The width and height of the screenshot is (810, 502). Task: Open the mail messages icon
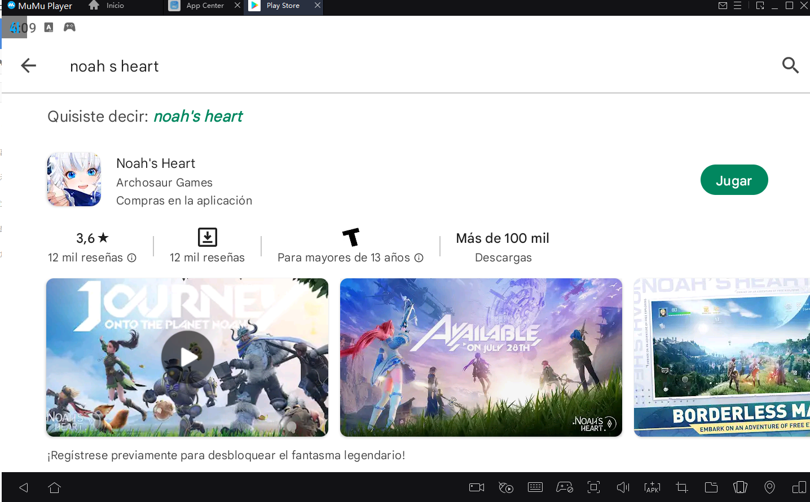pos(723,6)
